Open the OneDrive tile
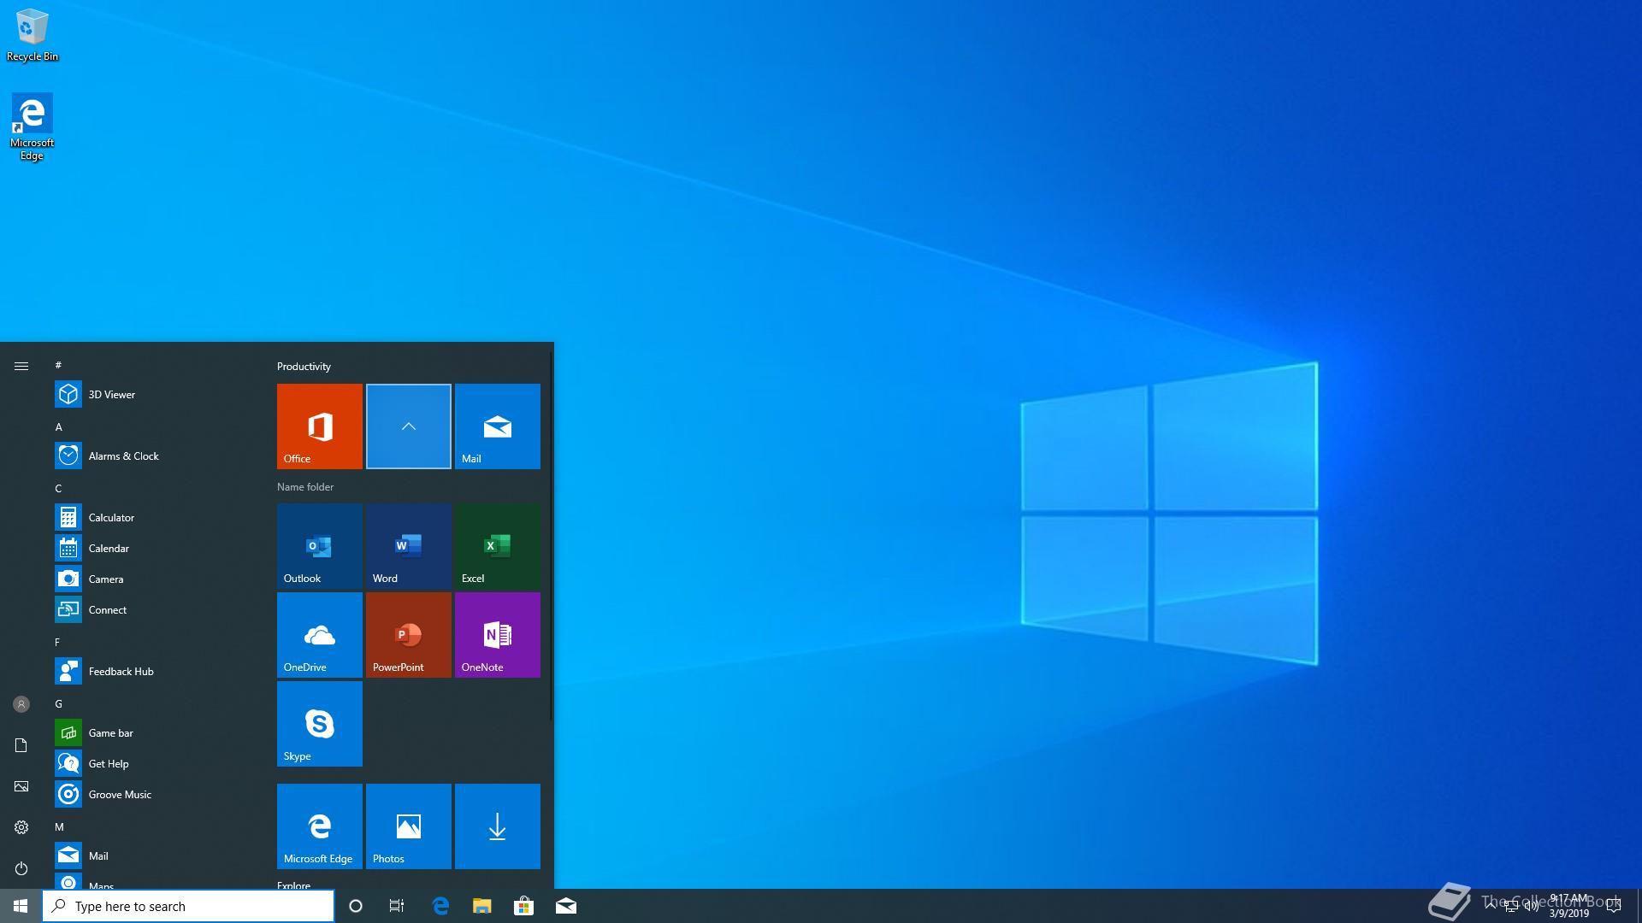This screenshot has height=923, width=1642. [320, 635]
